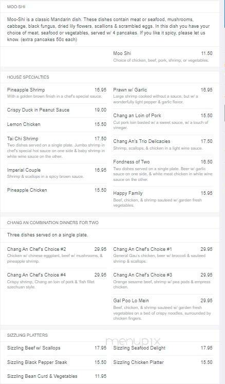Select the Pineapple Chicken price 15.50

[x=100, y=190]
